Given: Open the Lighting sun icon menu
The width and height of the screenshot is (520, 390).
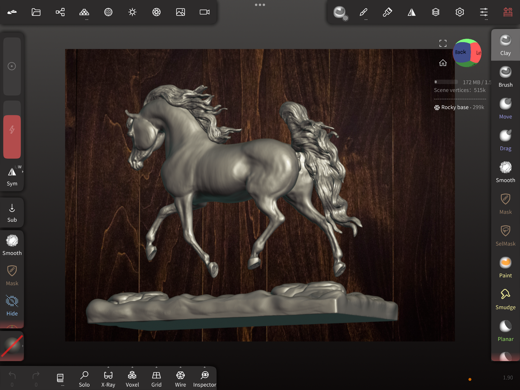Looking at the screenshot, I should [132, 12].
